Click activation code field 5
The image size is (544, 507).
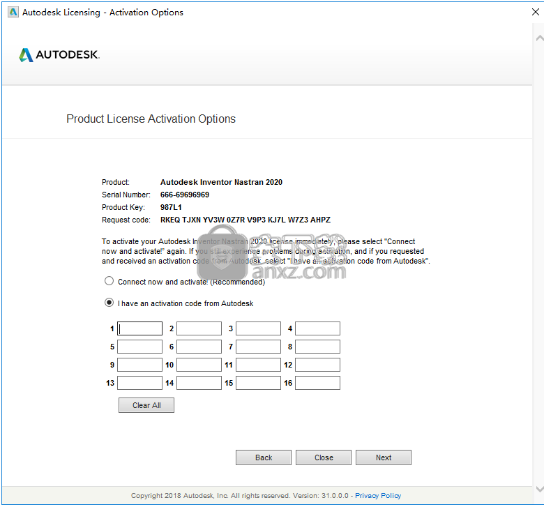click(x=139, y=347)
